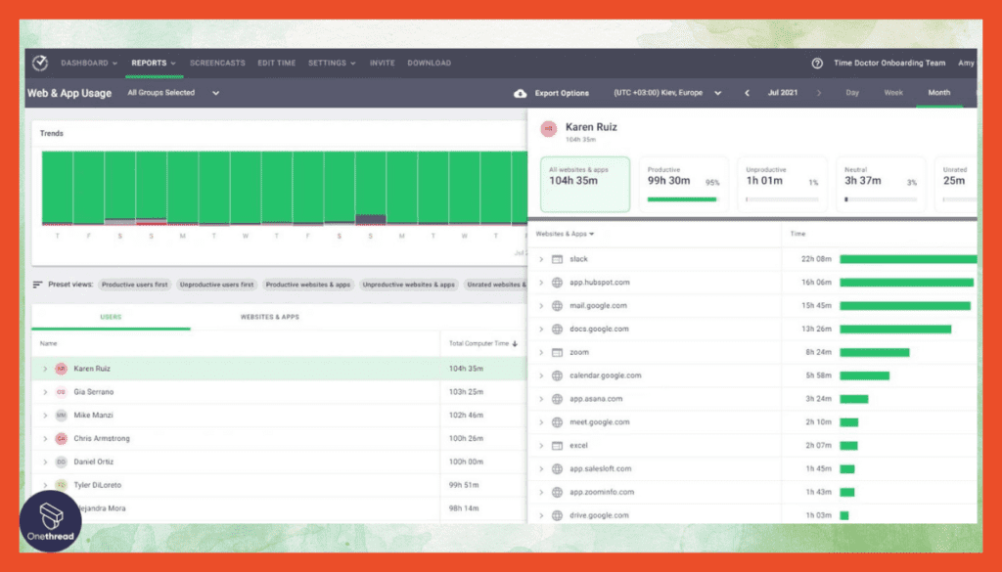Open the Edit Time menu item
Viewport: 1002px width, 572px height.
pyautogui.click(x=277, y=64)
